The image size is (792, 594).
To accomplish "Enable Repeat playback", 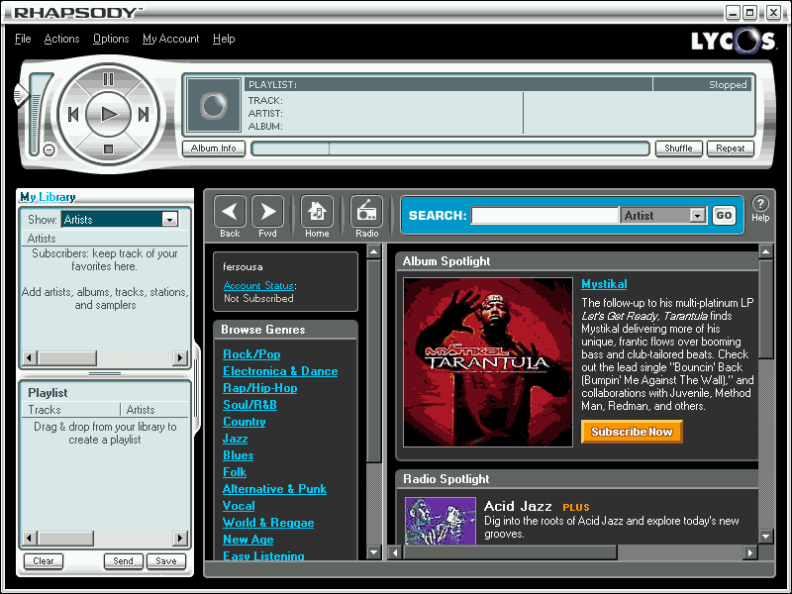I will pos(731,148).
